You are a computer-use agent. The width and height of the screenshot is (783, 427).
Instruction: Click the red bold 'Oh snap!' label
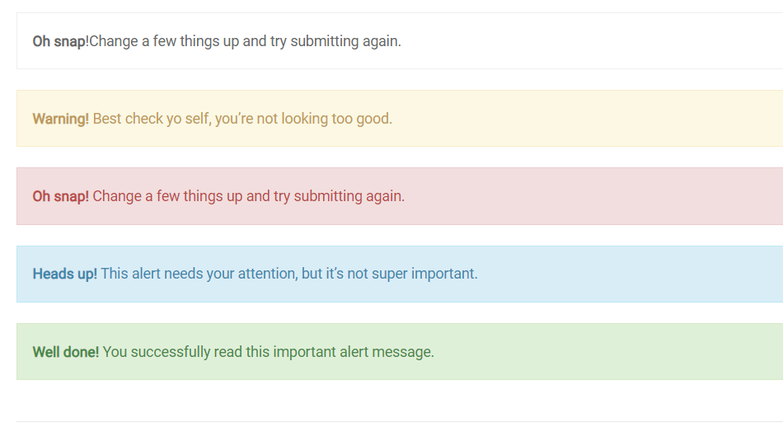[60, 196]
